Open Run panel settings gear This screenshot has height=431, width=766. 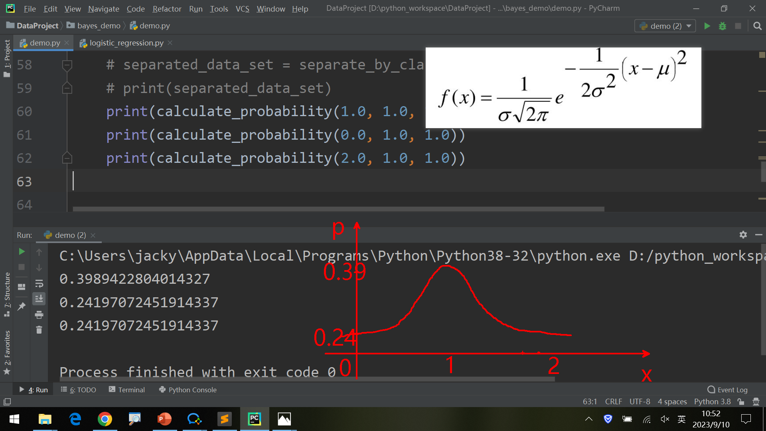pos(743,235)
